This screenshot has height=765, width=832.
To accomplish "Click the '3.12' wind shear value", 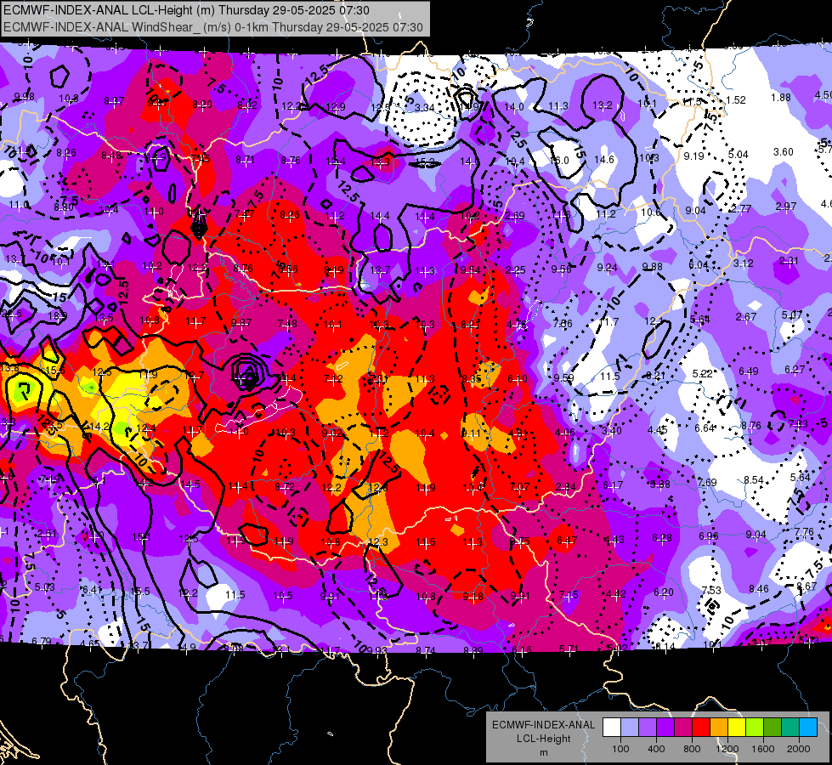I will coord(744,263).
